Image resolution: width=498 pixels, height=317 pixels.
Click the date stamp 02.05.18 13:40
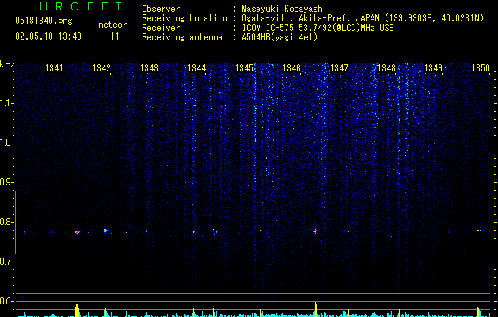48,36
